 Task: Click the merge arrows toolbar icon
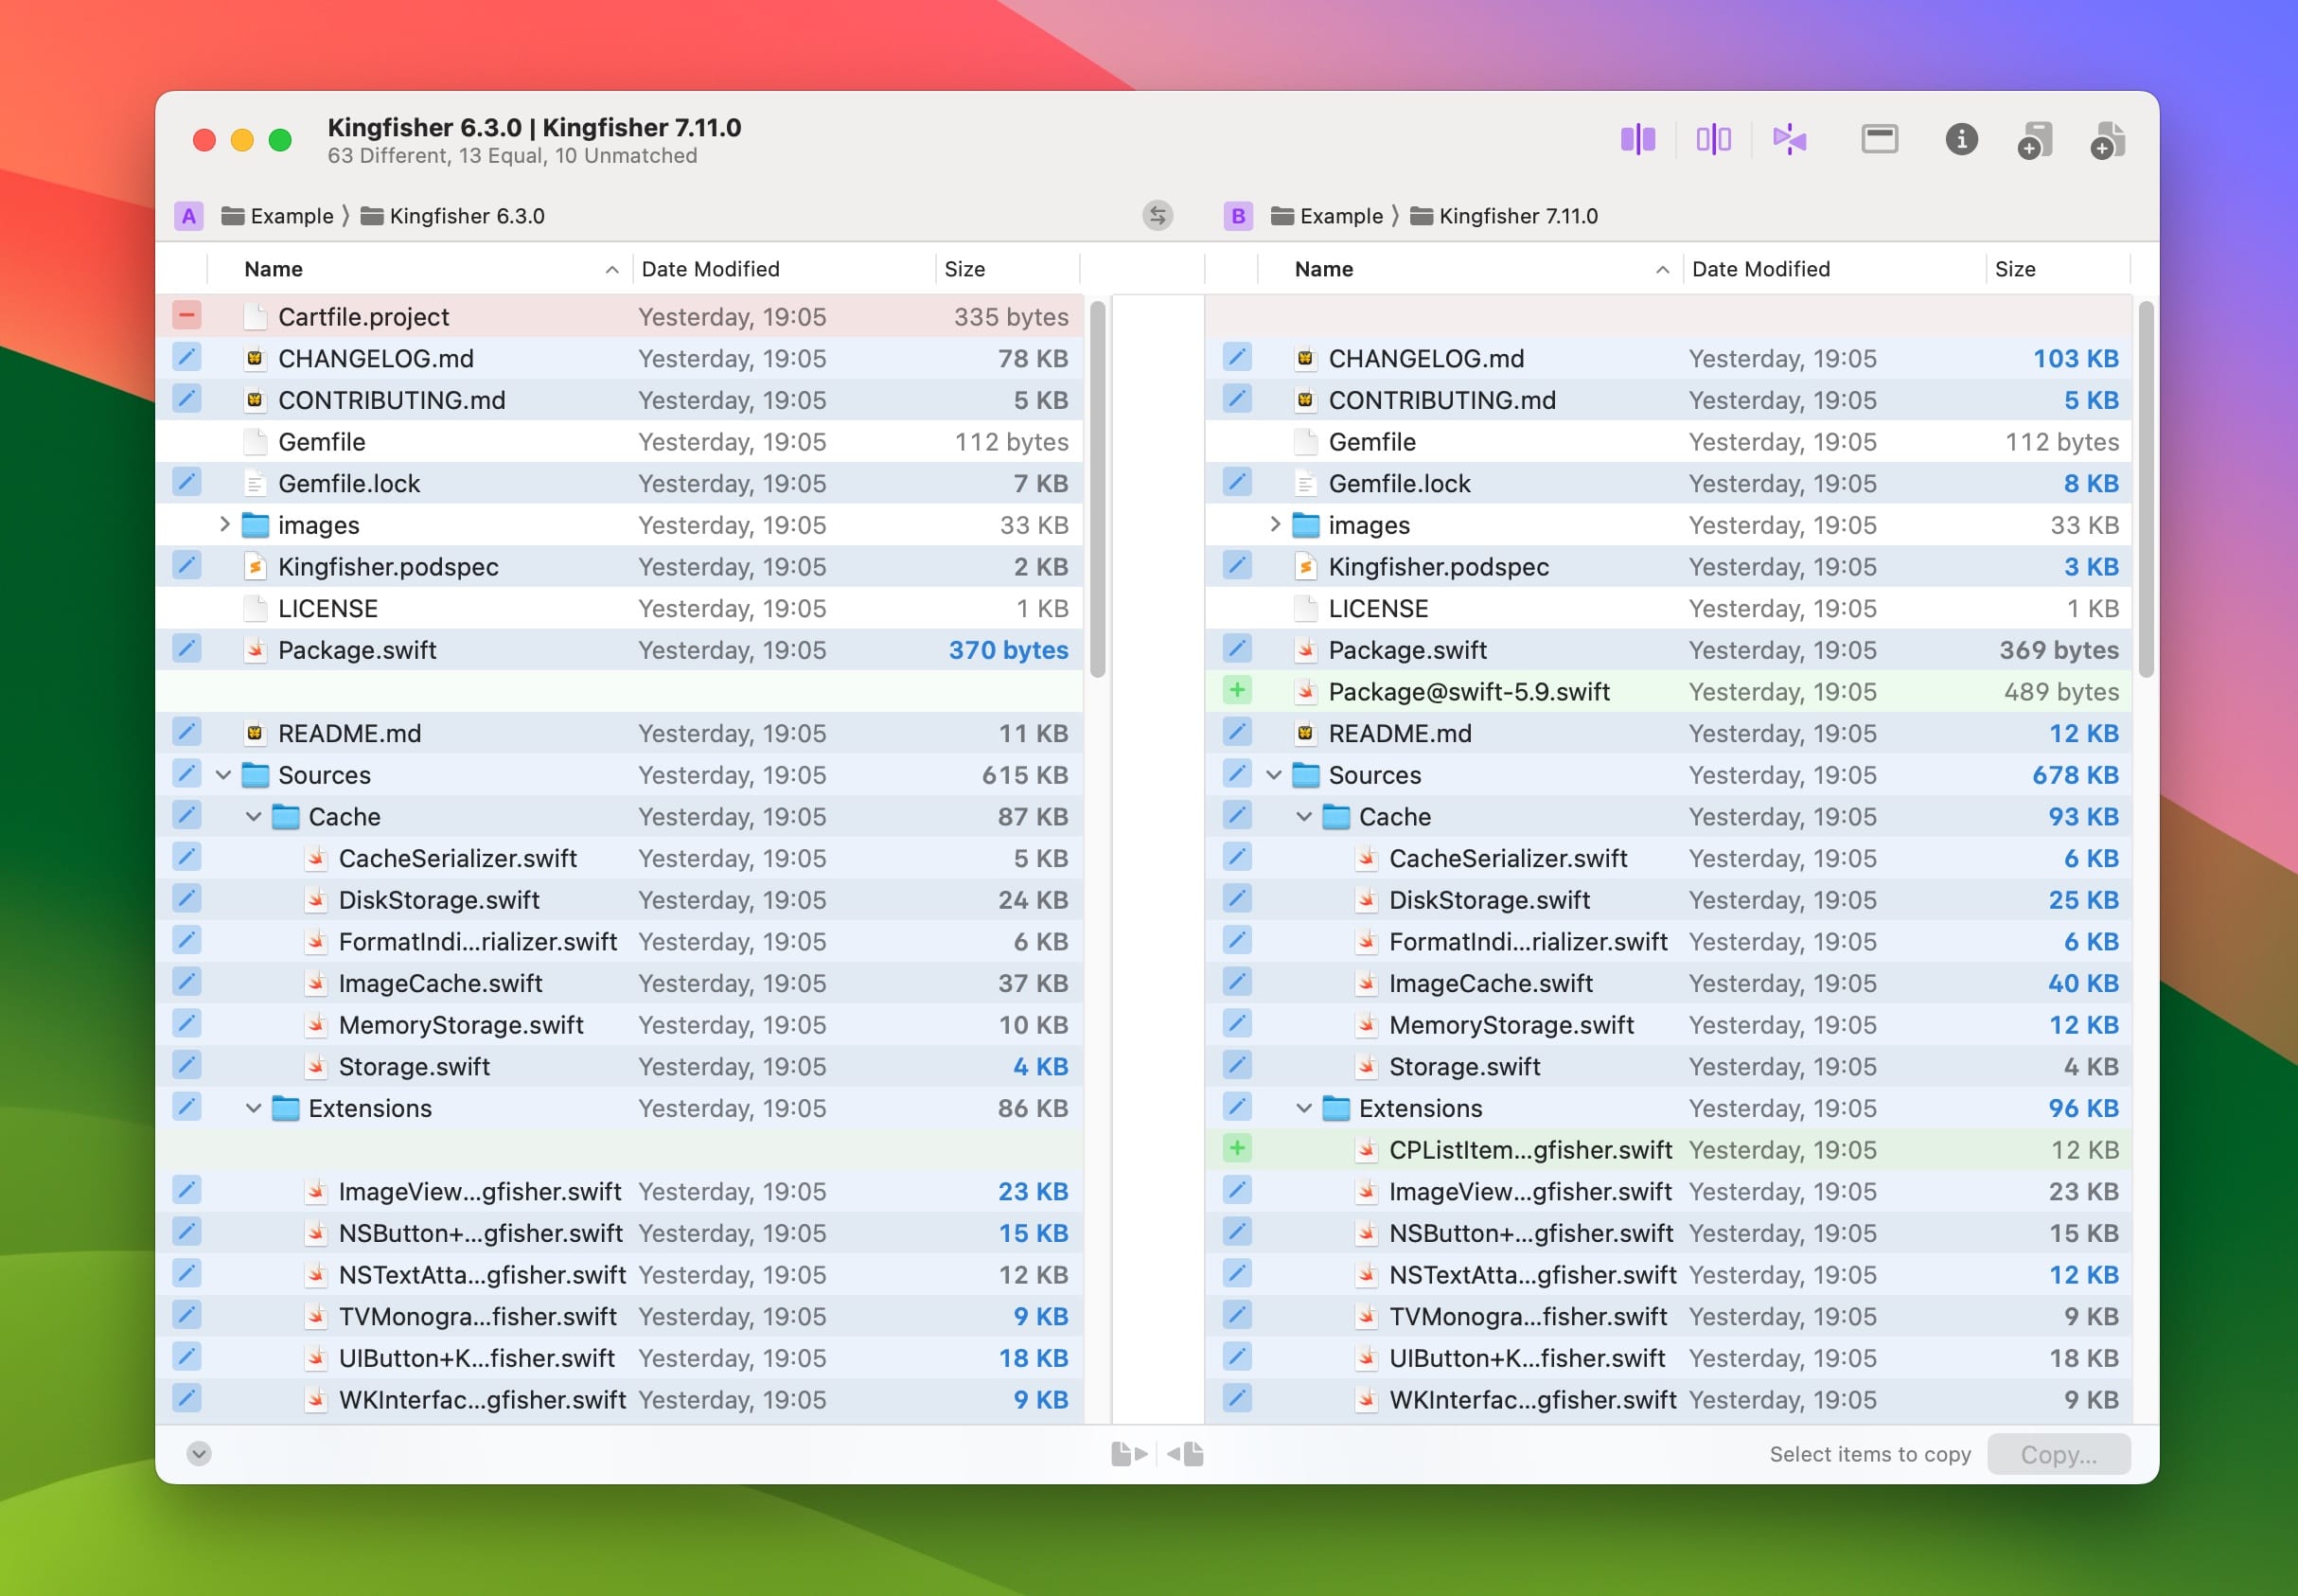tap(1788, 139)
